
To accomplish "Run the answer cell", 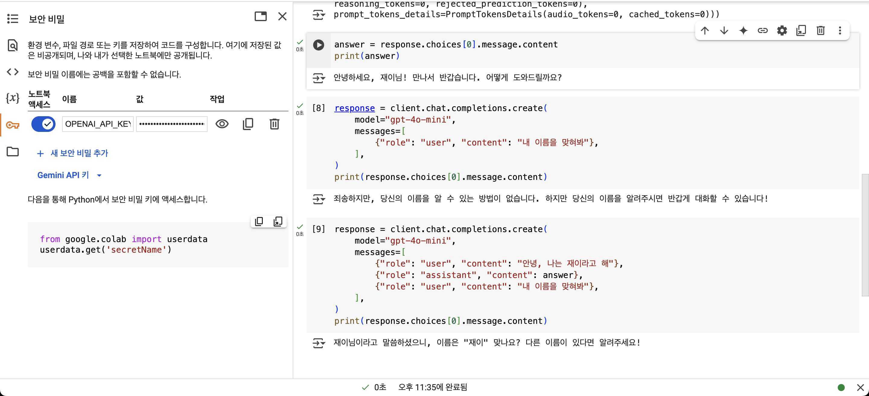I will tap(318, 45).
